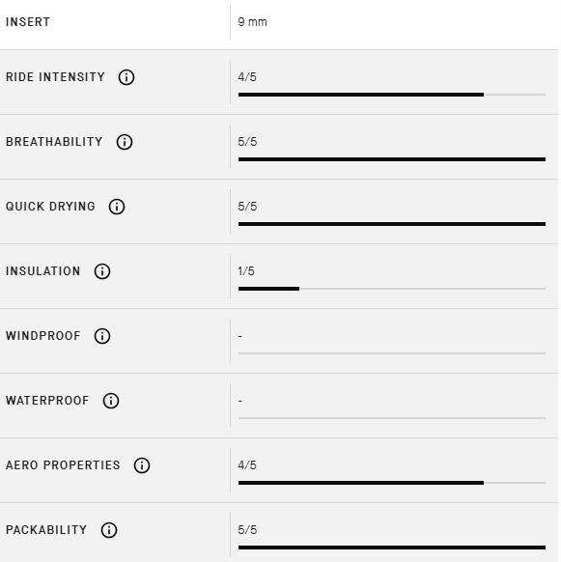Click the empty Waterproof rating bar
561x562 pixels.
click(392, 418)
